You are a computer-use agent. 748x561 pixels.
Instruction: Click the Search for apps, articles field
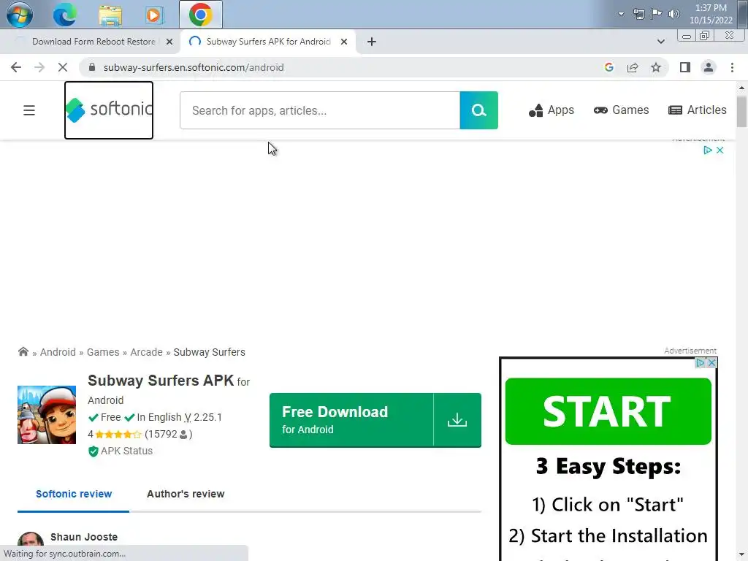tap(320, 110)
